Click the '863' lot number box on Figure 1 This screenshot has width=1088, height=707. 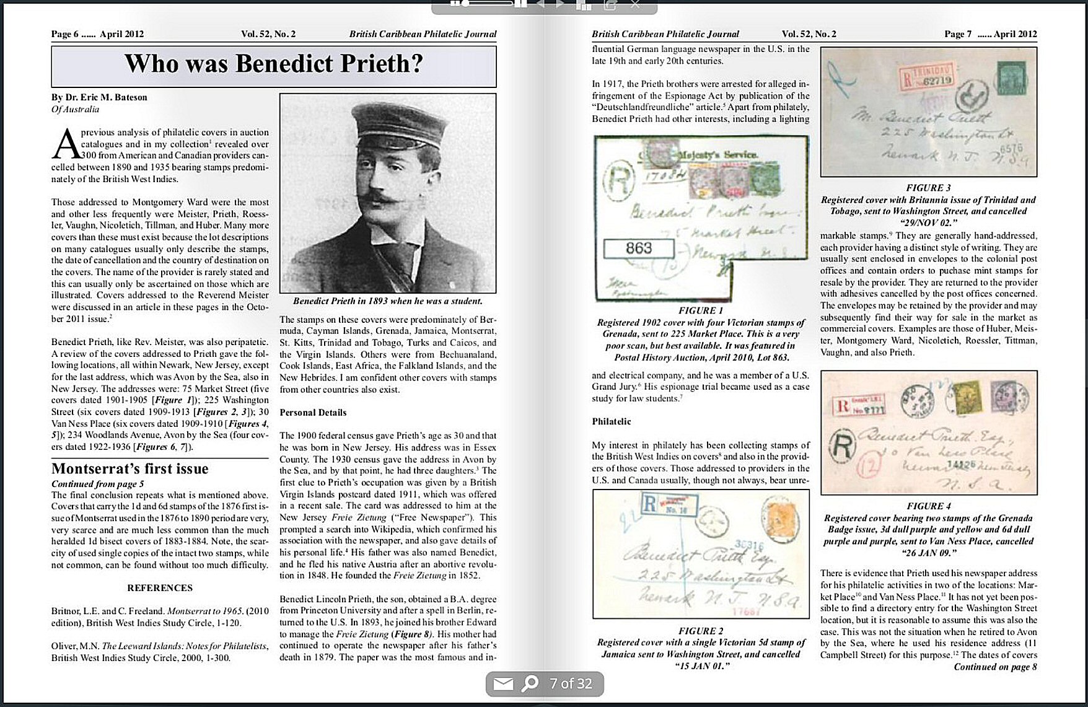tap(639, 248)
